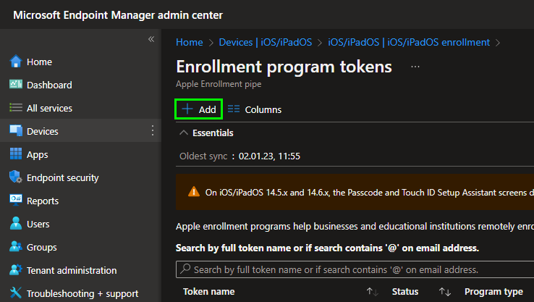The image size is (534, 302).
Task: Go to Home breadcrumb link
Action: coord(190,42)
